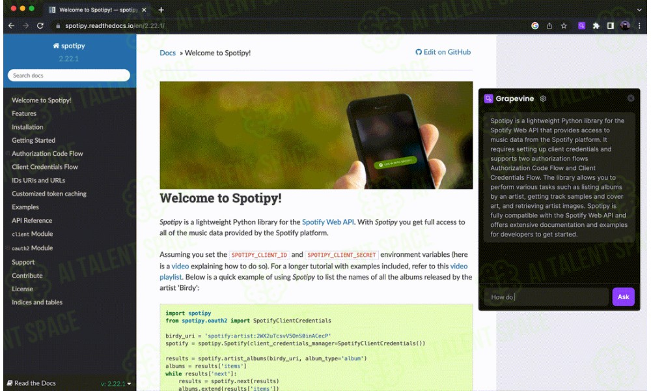Close the Welcome to Spotipy tab
The image size is (651, 391).
pos(144,10)
